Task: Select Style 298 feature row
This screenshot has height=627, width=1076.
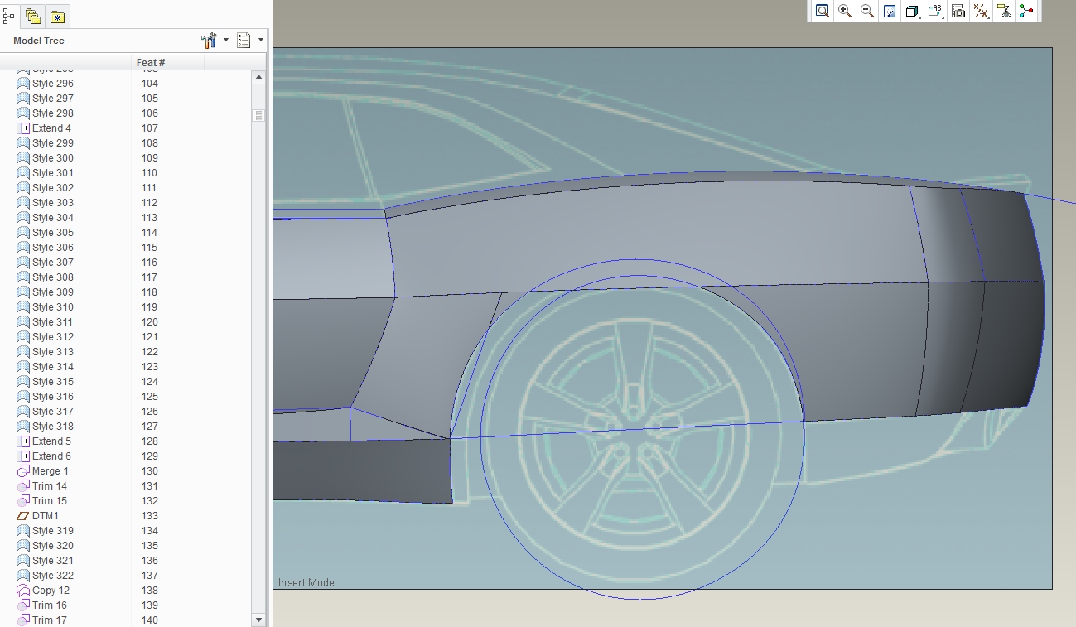Action: pos(53,113)
